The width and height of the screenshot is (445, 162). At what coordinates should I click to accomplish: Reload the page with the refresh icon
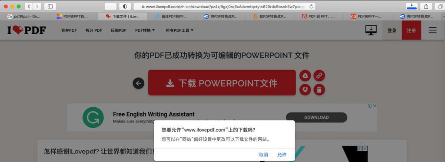point(311,7)
